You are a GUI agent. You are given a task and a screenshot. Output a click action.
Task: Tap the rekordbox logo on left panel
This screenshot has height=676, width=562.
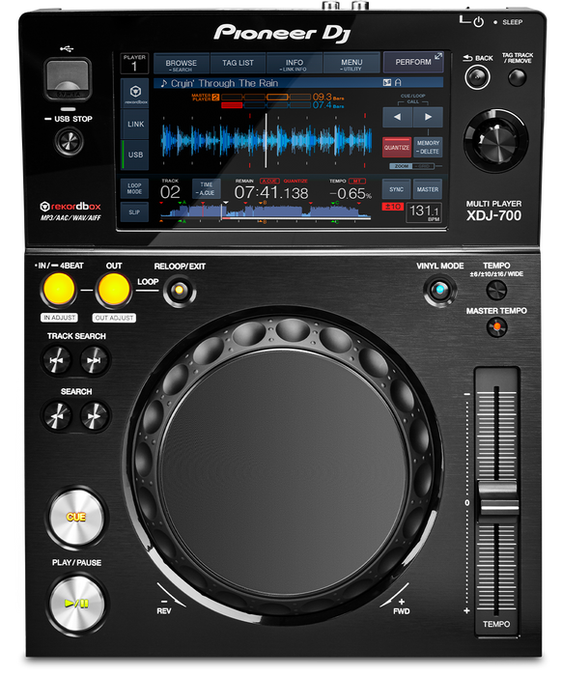pos(70,207)
